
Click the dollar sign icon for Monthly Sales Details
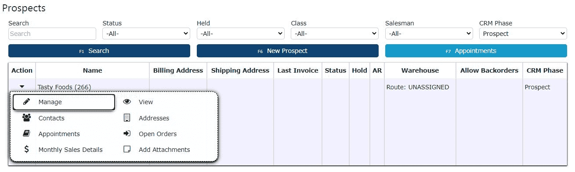click(26, 149)
